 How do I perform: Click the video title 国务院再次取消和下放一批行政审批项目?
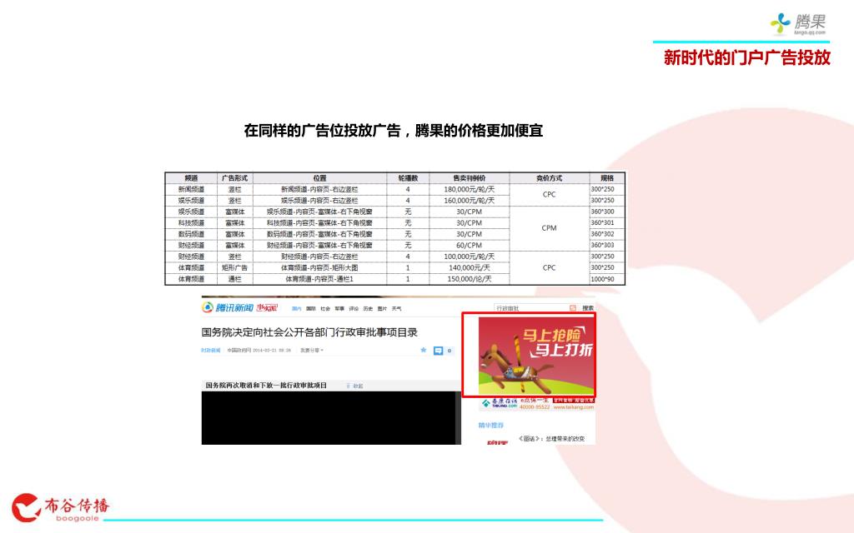[x=266, y=385]
